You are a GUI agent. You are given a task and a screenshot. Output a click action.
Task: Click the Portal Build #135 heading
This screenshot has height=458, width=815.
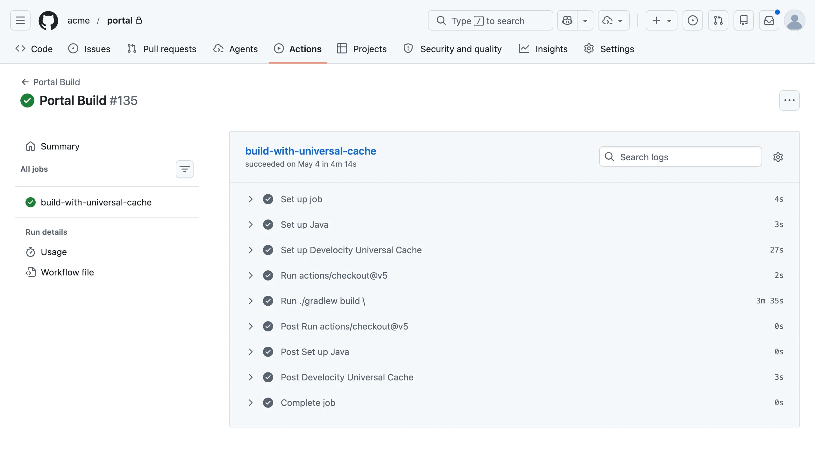pos(89,101)
